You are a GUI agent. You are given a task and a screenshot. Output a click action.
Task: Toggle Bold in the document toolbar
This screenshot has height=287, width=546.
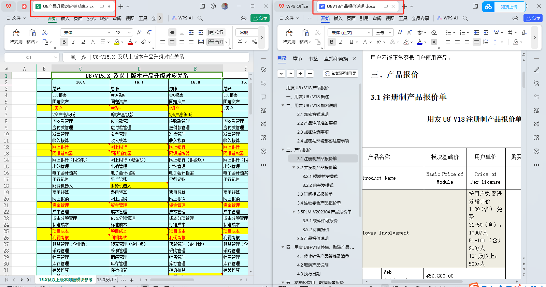tap(332, 42)
